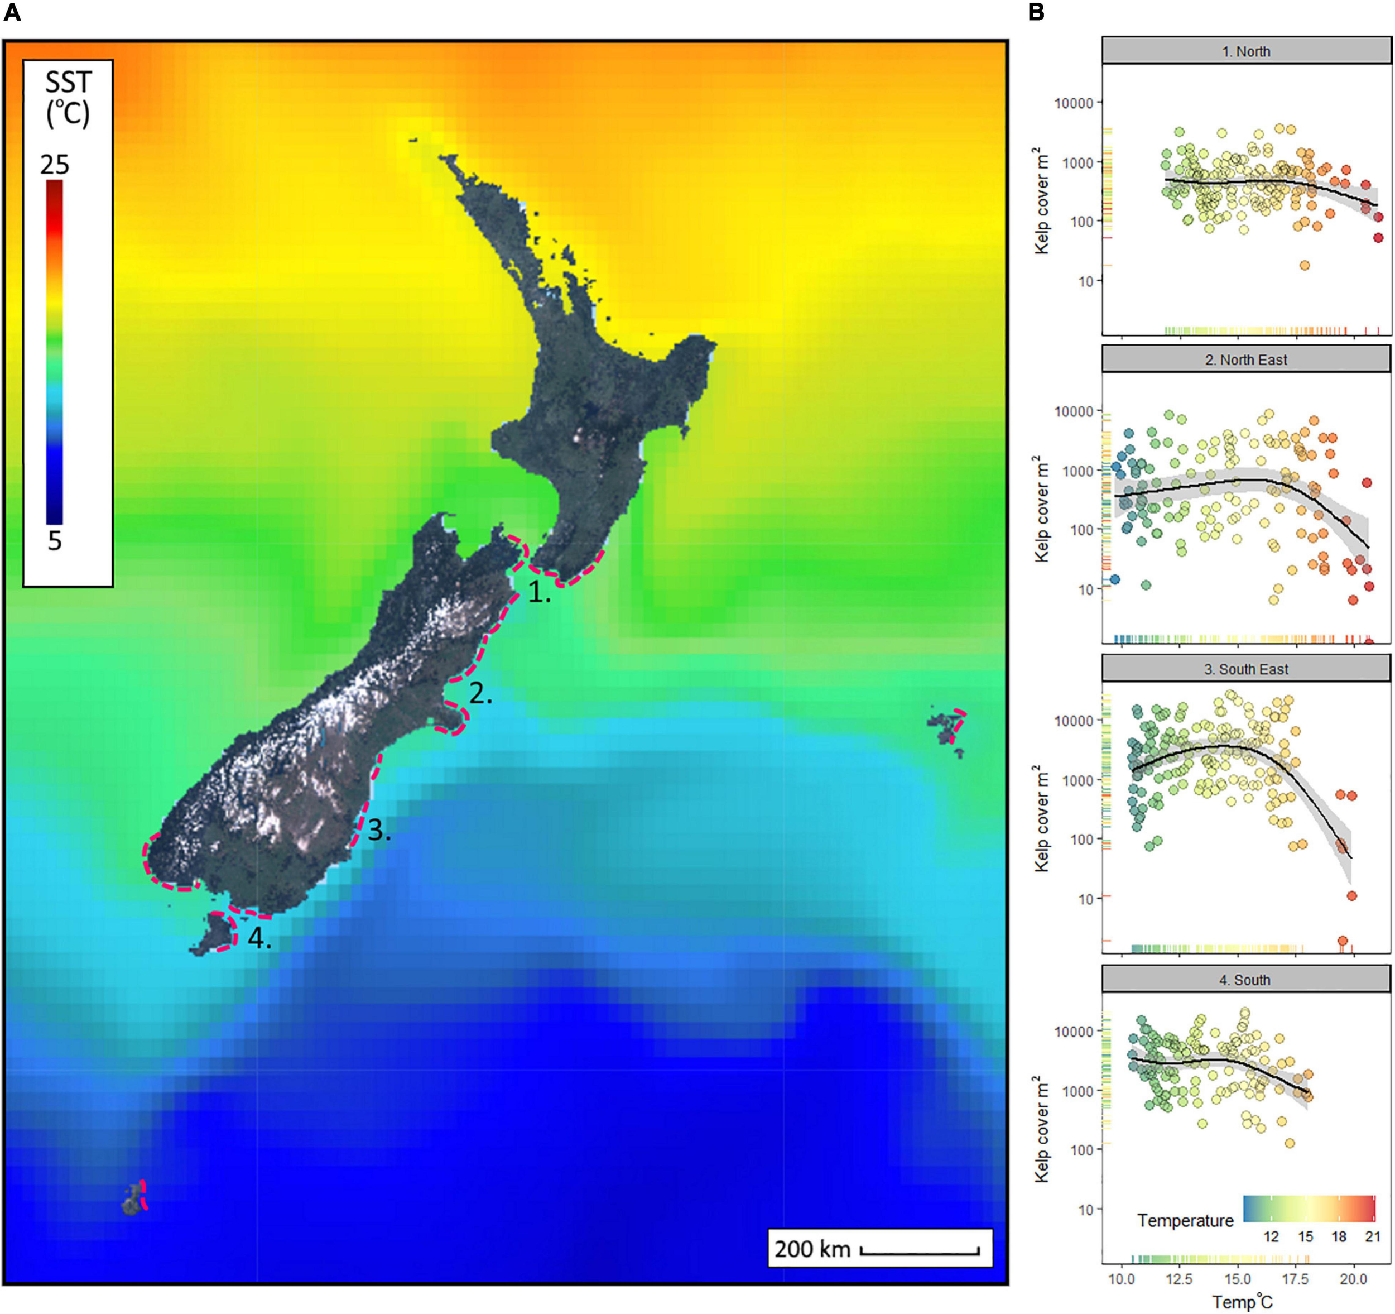
Task: Click the '1. North' panel header
Action: click(x=1245, y=51)
